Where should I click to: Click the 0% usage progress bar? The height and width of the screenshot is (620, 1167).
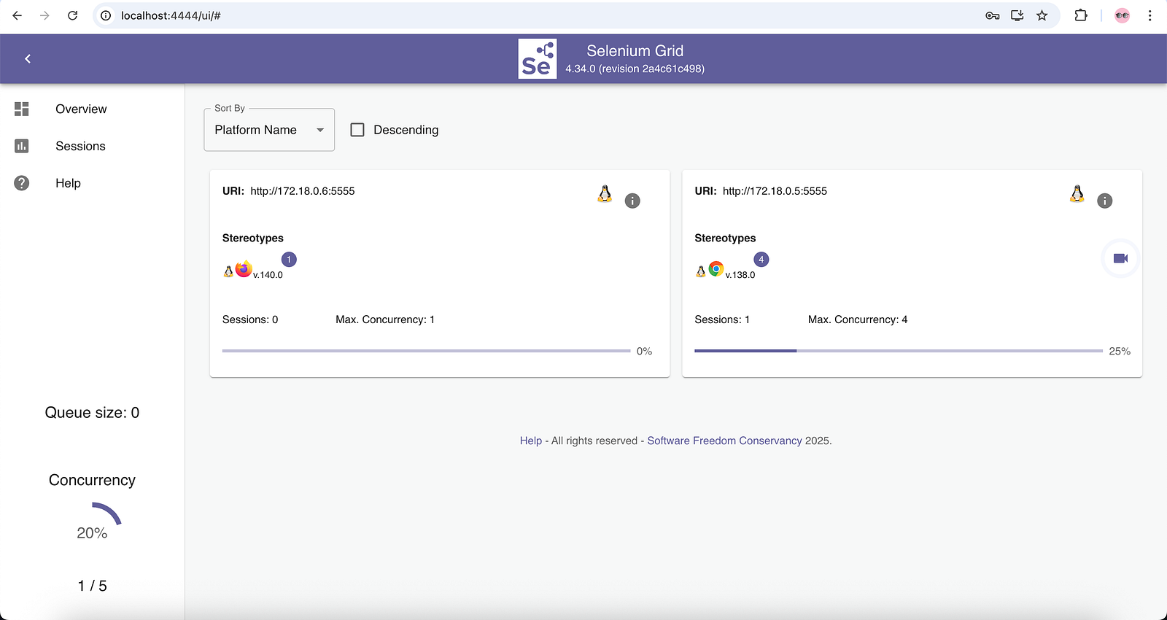tap(426, 351)
